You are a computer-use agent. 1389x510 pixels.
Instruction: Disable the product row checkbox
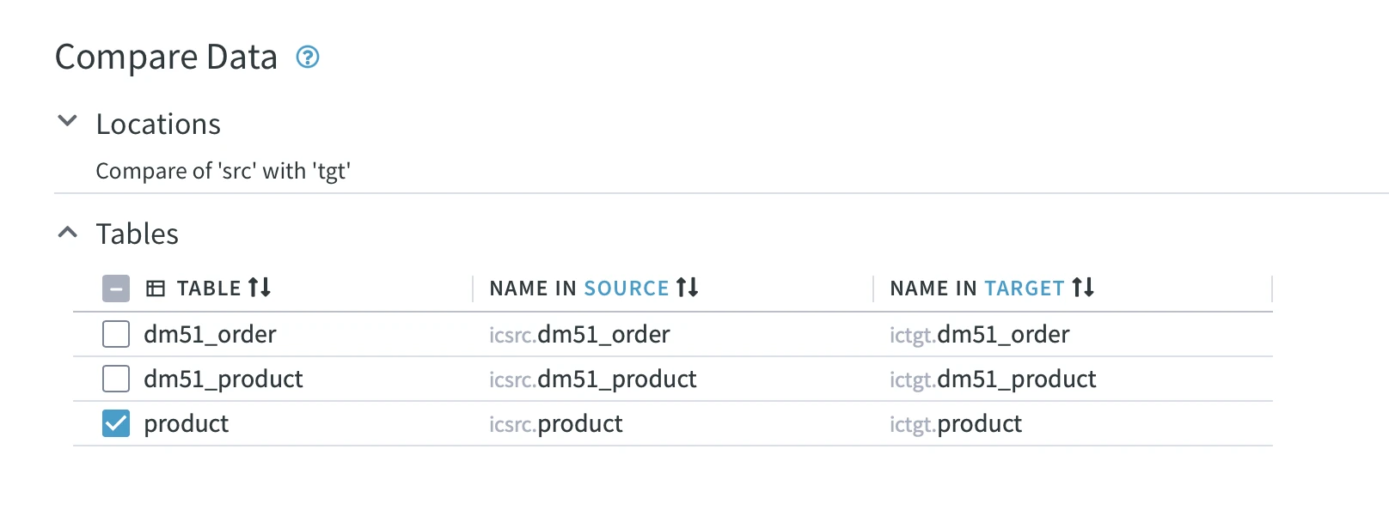[x=115, y=423]
